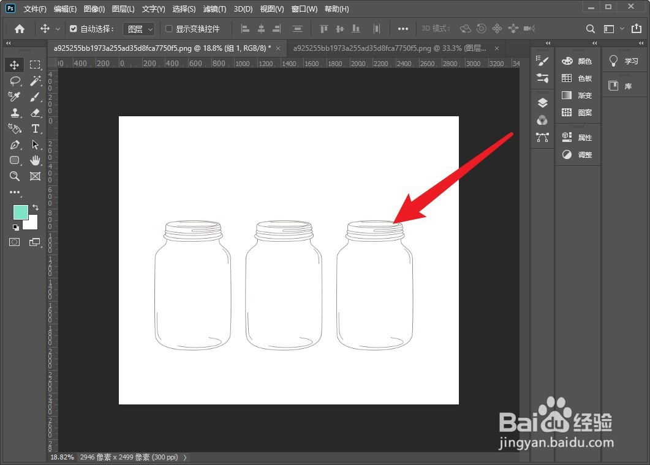
Task: Select the Clone Stamp tool
Action: click(x=15, y=113)
